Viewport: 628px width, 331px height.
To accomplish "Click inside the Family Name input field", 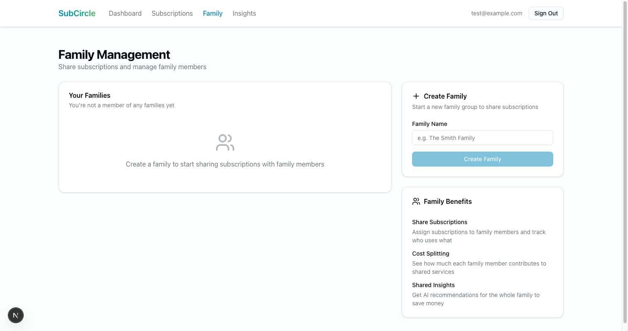I will pyautogui.click(x=482, y=138).
